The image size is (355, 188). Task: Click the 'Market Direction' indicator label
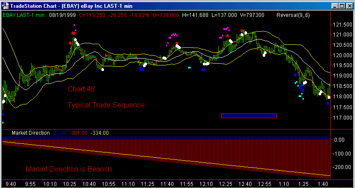(x=30, y=133)
